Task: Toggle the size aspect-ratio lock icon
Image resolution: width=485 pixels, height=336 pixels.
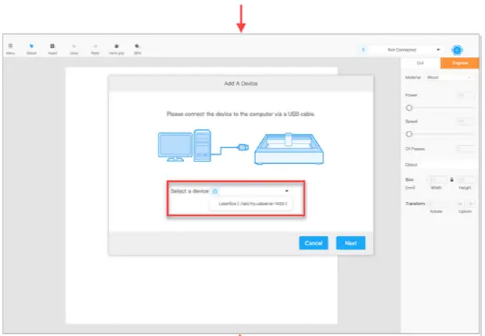Action: (x=452, y=179)
